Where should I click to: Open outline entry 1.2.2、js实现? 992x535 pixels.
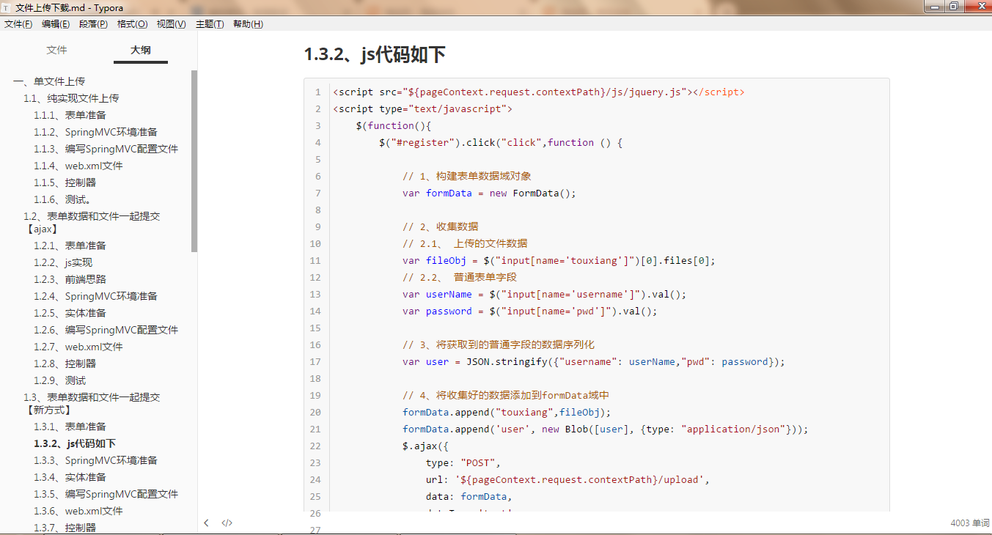[63, 262]
